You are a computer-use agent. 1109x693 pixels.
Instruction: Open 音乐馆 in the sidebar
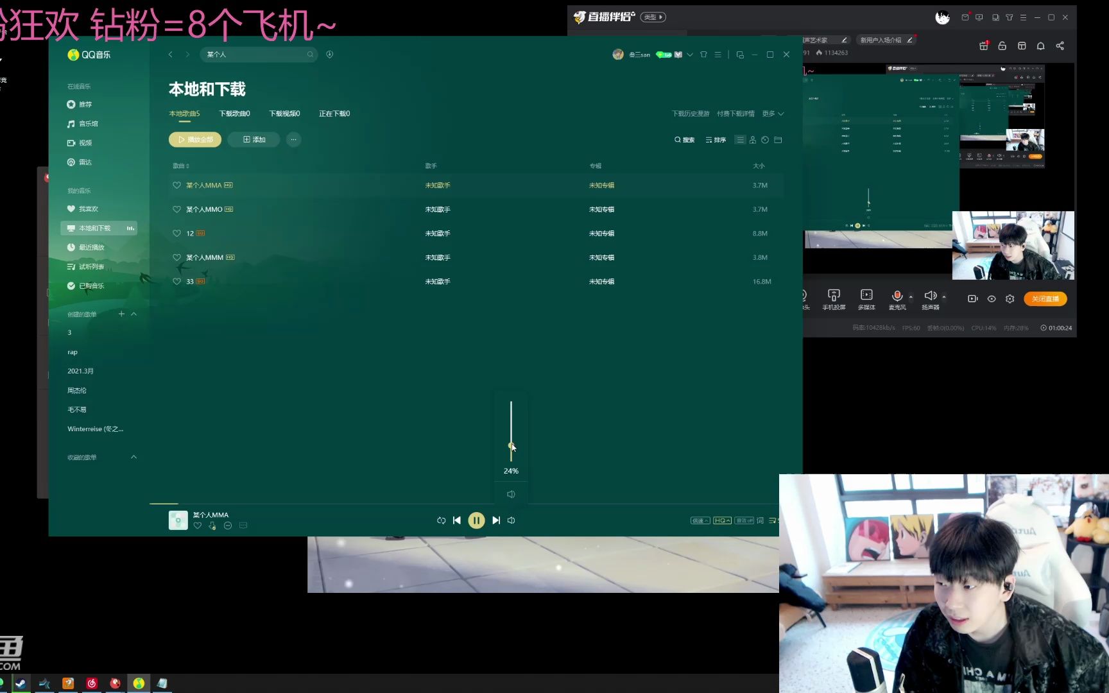coord(83,123)
